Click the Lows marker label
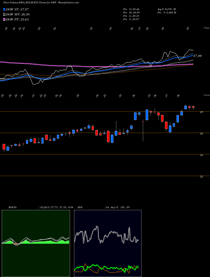 pyautogui.click(x=206, y=95)
